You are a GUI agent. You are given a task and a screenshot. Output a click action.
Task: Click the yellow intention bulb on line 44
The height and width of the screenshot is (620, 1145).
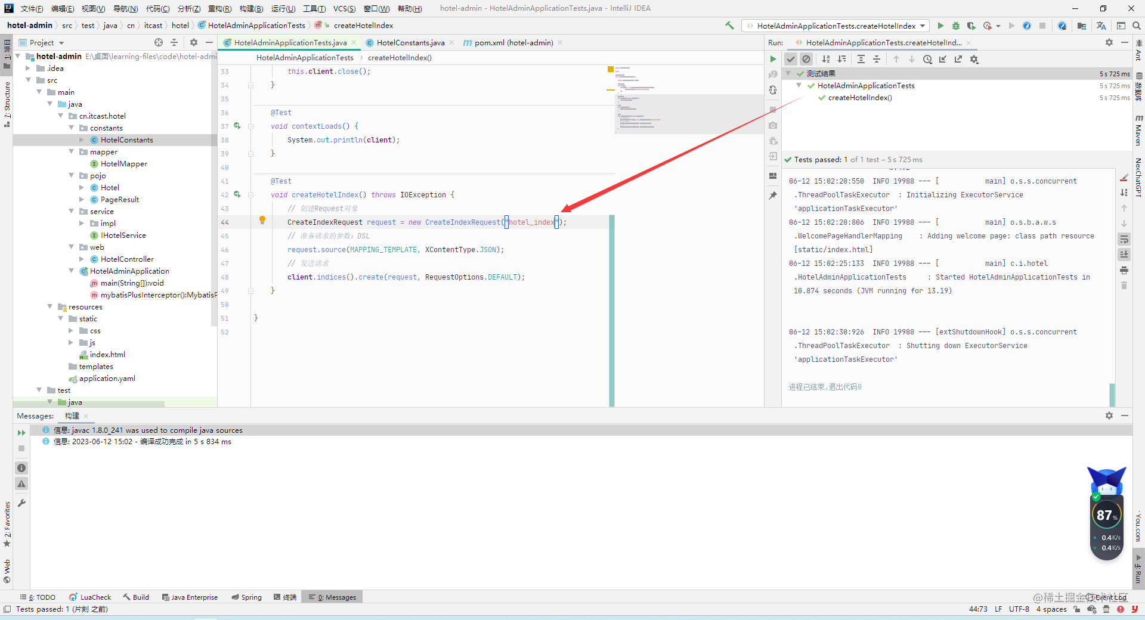tap(262, 220)
